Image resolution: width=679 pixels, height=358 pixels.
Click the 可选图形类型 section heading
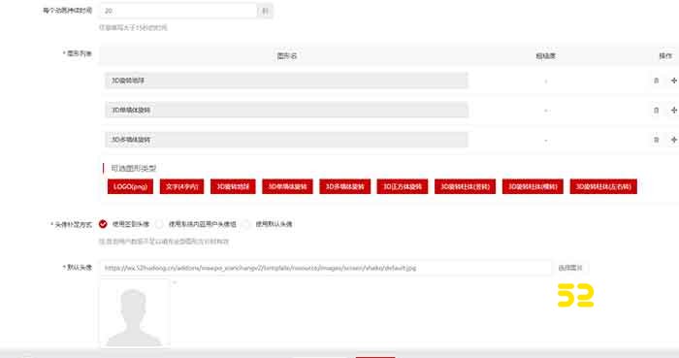pyautogui.click(x=134, y=168)
